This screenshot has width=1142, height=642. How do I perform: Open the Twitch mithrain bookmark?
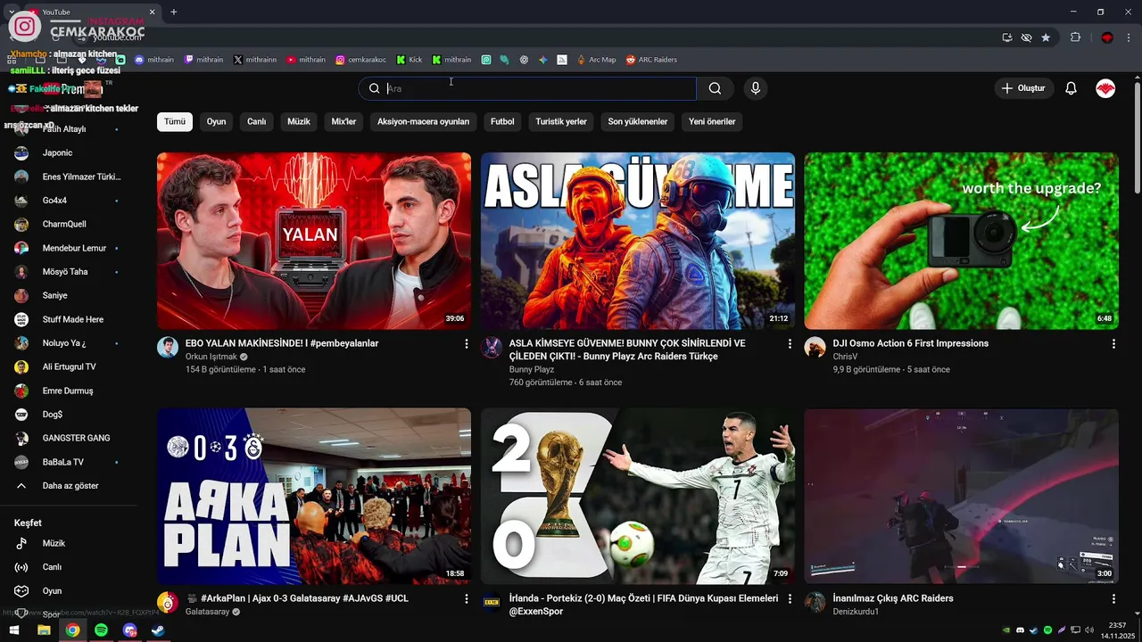pyautogui.click(x=203, y=60)
